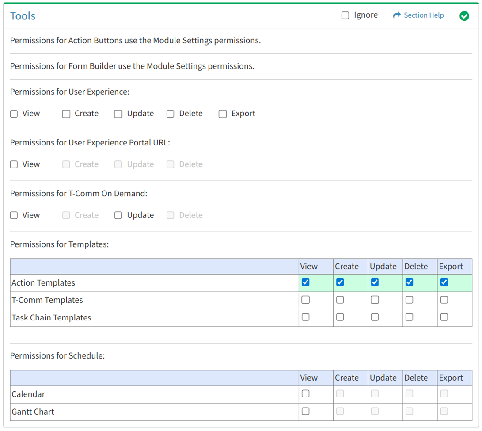
Task: Click the green checkmark status icon
Action: pos(464,16)
